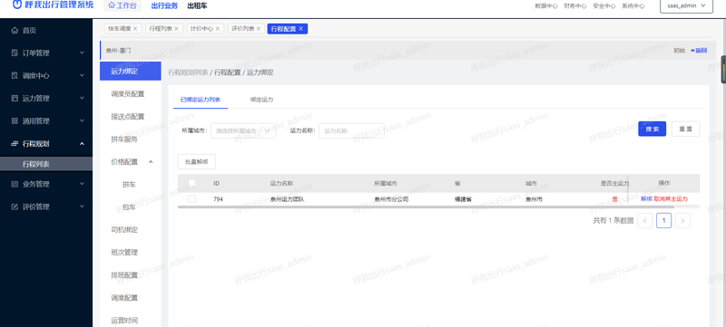Click the 工作台 home icon in top bar
Screen dimensions: 726x327
tap(112, 5)
